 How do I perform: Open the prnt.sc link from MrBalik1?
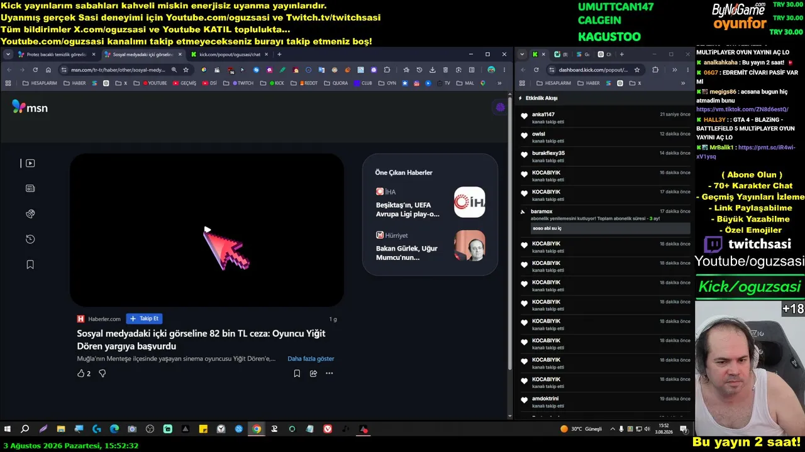coord(747,152)
